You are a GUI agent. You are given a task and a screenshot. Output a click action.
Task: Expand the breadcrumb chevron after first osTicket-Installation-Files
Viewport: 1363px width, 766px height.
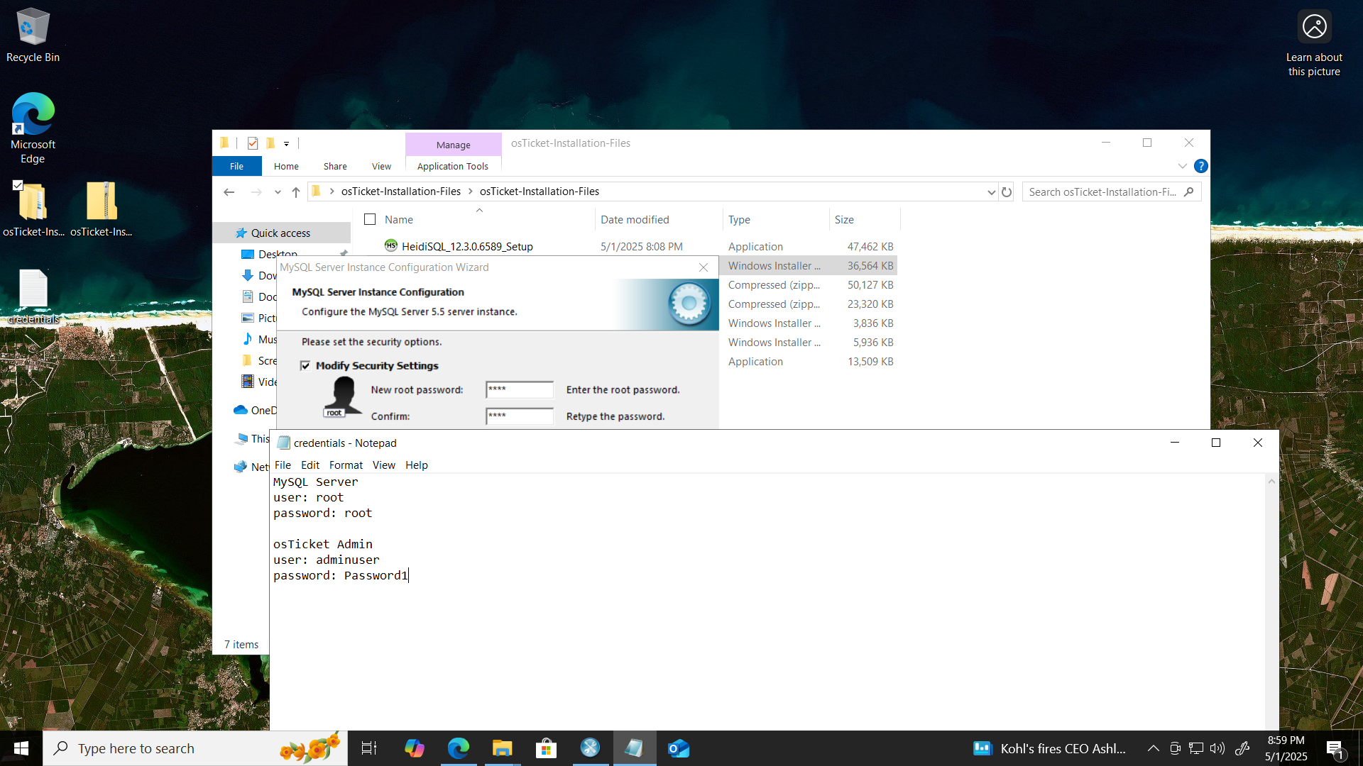(470, 191)
